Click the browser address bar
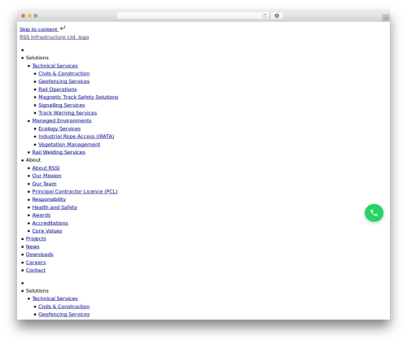Screen dimensions: 407x344 pyautogui.click(x=192, y=15)
